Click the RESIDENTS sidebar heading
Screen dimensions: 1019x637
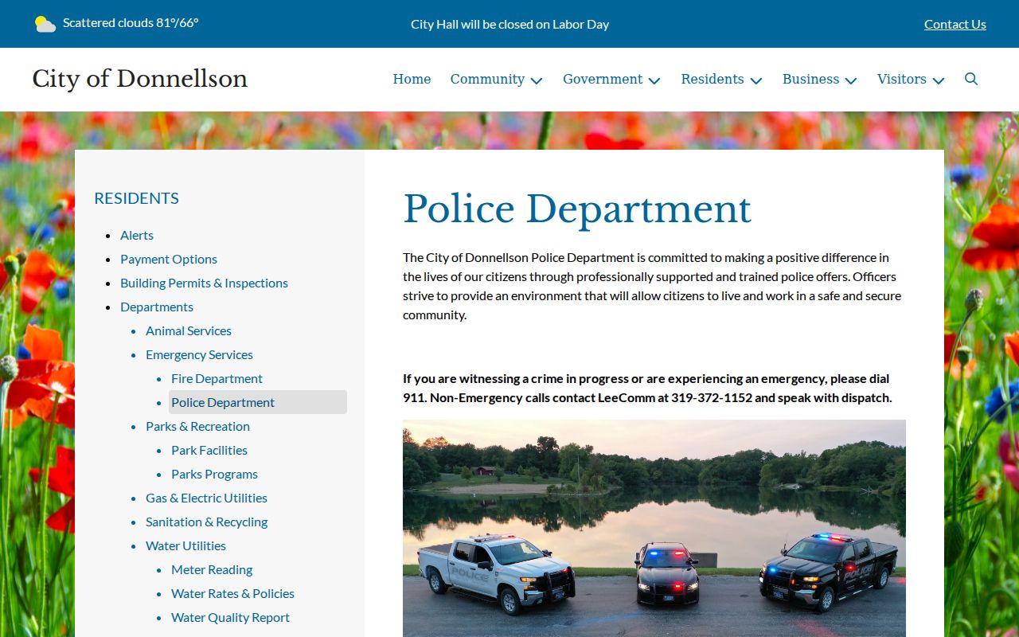[136, 198]
